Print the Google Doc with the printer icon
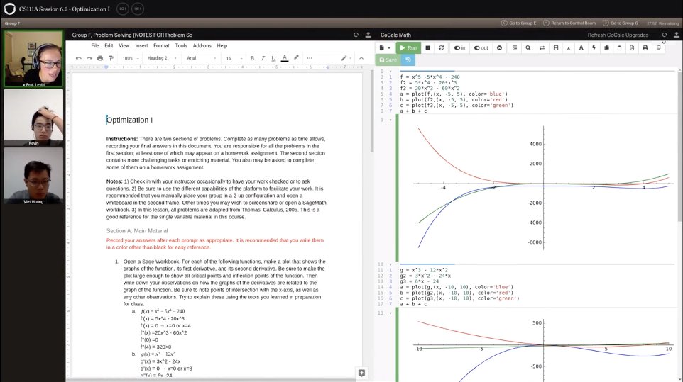Viewport: 683px width, 382px height. pos(100,58)
